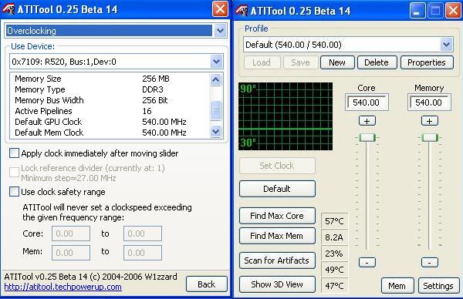Open the atitool.techpowerup.com link
Viewport: 463px width, 299px height.
click(63, 287)
